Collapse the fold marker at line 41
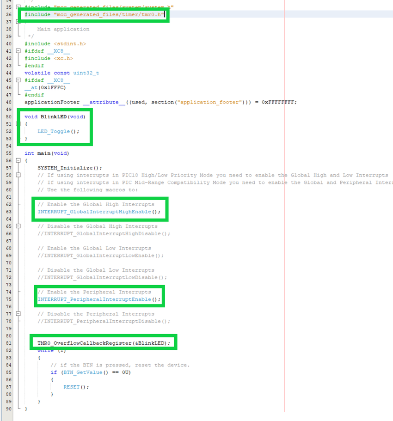Screen dimensions: 393x421 coord(18,51)
